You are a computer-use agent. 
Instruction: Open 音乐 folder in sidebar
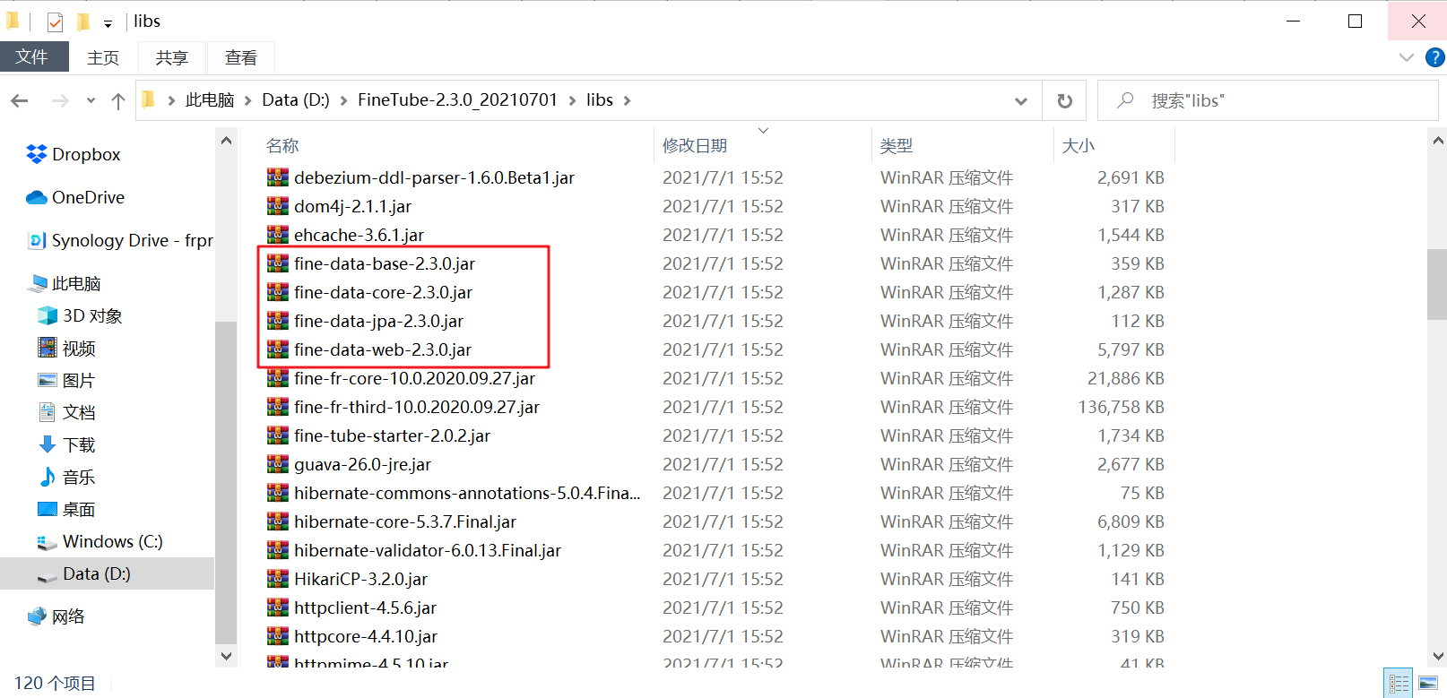[67, 477]
